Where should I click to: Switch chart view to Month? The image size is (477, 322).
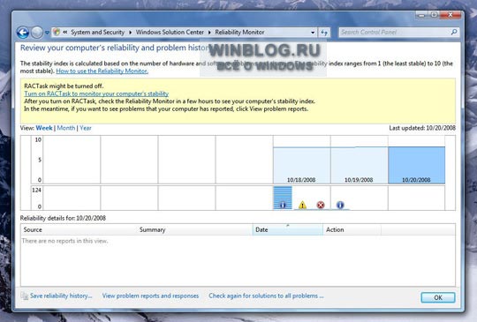pos(66,128)
